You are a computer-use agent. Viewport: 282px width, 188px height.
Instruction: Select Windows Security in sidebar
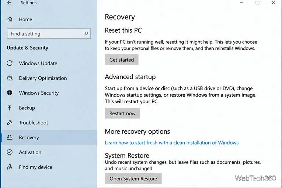(39, 93)
